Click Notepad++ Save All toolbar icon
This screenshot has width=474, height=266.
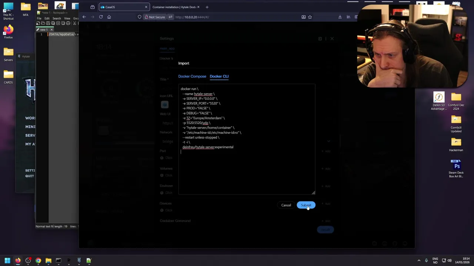tap(53, 23)
